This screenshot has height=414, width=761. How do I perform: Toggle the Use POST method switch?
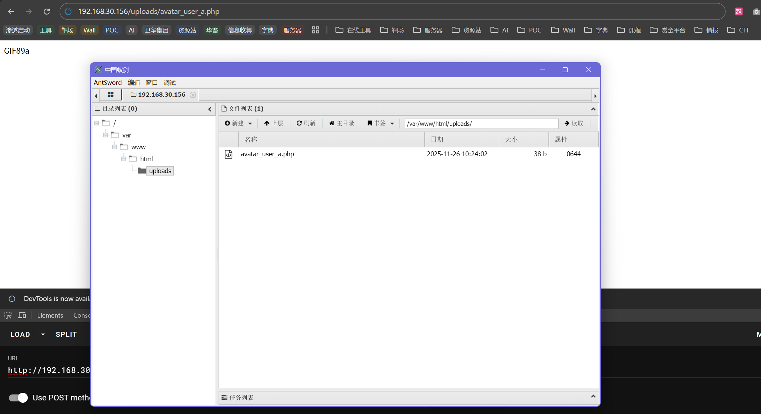(x=18, y=397)
